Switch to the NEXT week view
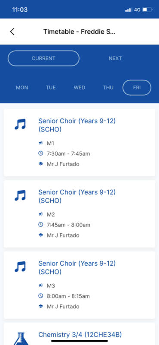 click(115, 58)
